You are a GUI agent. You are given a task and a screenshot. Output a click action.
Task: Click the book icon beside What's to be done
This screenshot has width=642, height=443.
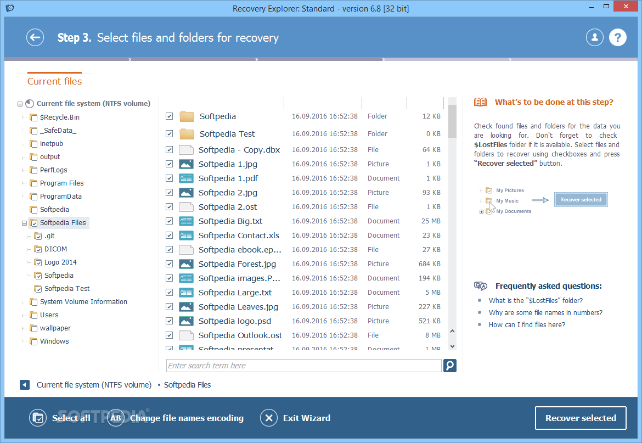click(480, 102)
